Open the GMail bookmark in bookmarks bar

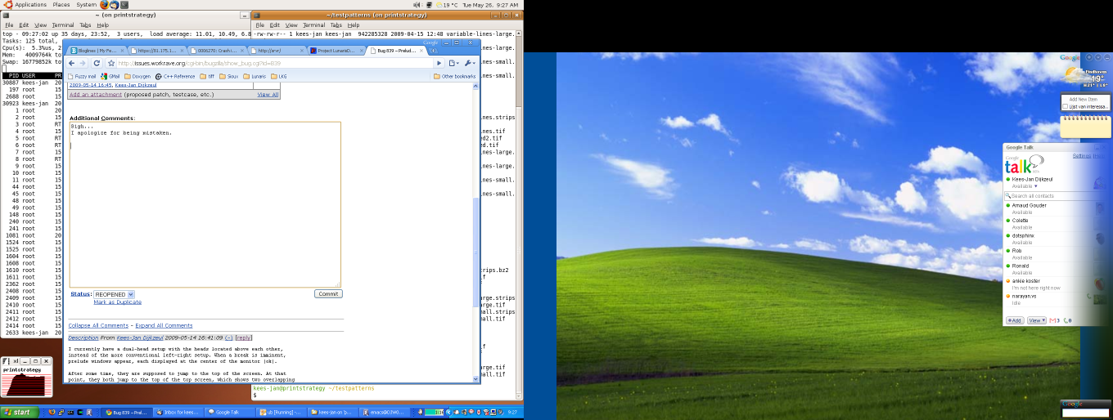(x=110, y=76)
